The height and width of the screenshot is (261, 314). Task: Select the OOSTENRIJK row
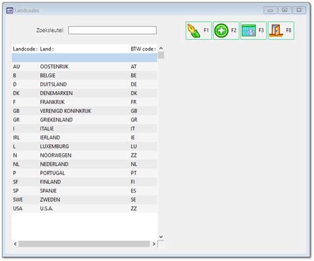coord(85,66)
